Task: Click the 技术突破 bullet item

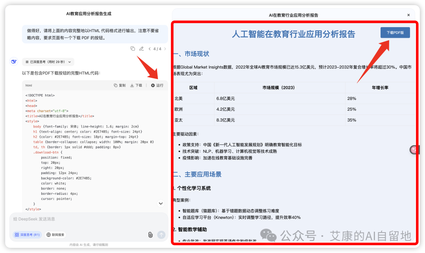Action: coord(229,151)
